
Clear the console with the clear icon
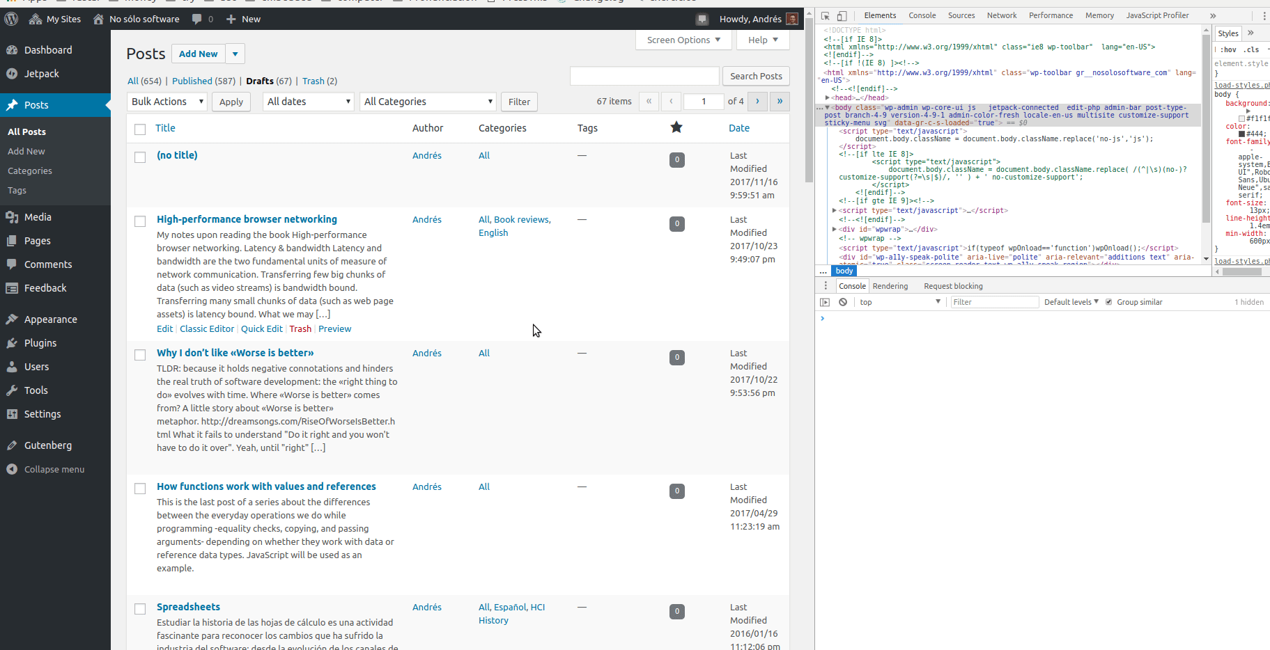point(843,302)
